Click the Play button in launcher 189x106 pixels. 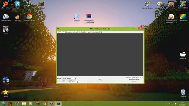pos(100,80)
